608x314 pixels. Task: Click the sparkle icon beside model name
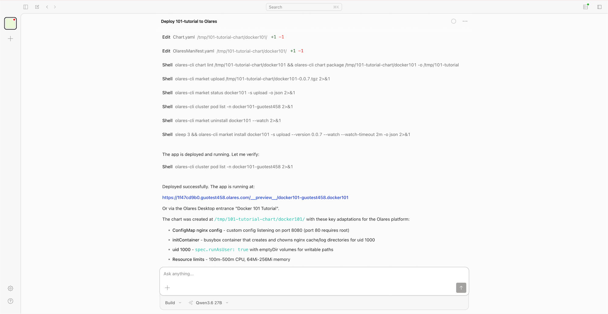click(191, 303)
